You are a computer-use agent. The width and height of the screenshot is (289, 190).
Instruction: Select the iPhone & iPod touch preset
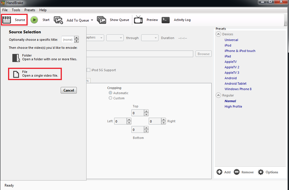pos(240,51)
